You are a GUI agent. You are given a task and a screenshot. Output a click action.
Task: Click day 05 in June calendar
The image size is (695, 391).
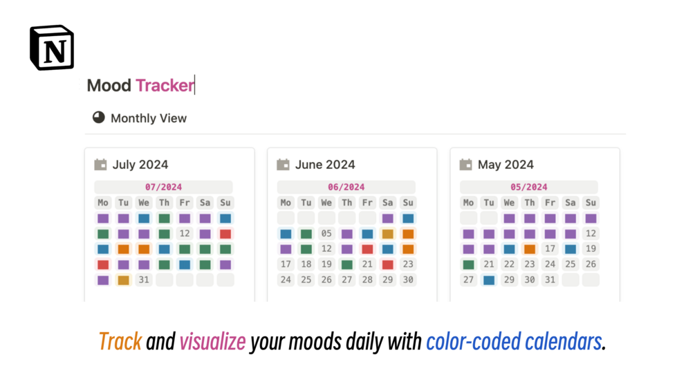pos(326,234)
